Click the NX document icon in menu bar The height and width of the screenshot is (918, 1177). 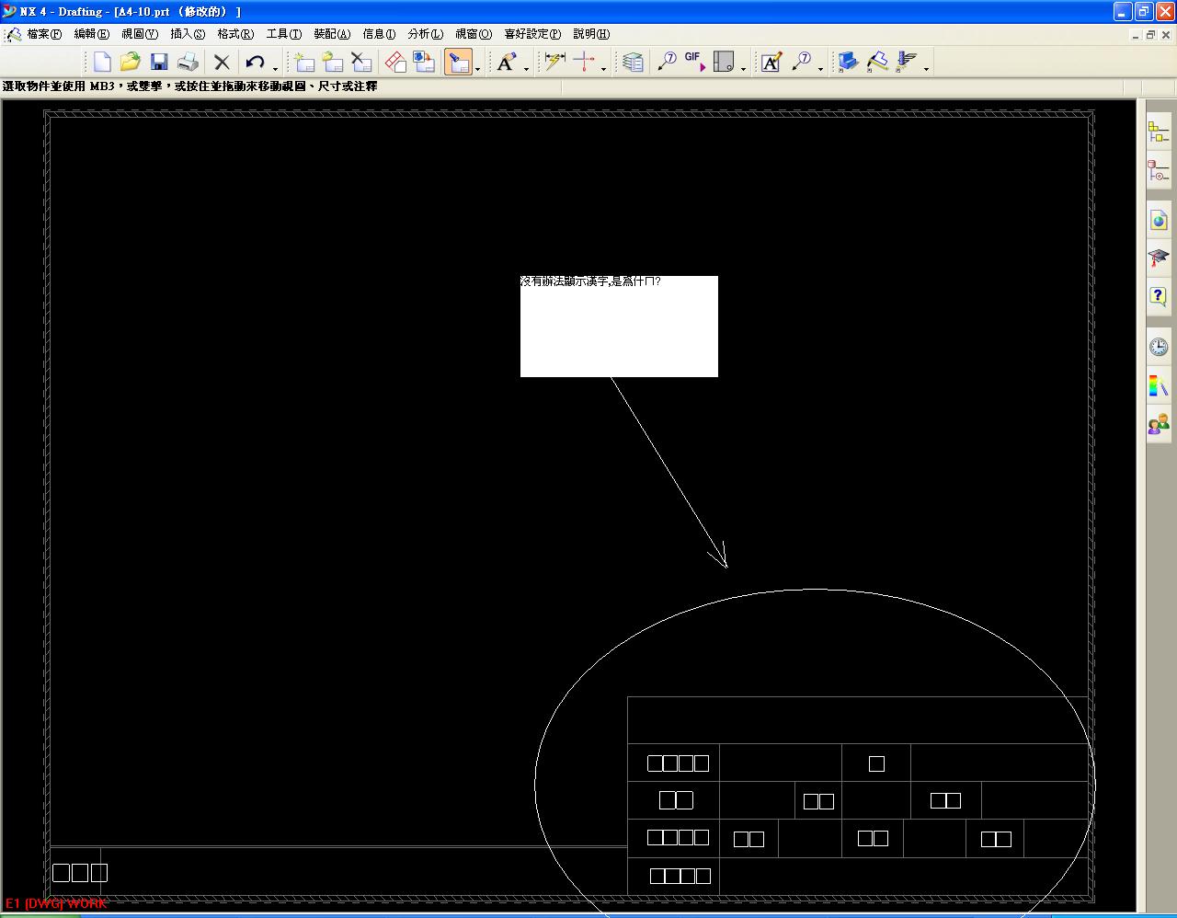click(x=13, y=35)
